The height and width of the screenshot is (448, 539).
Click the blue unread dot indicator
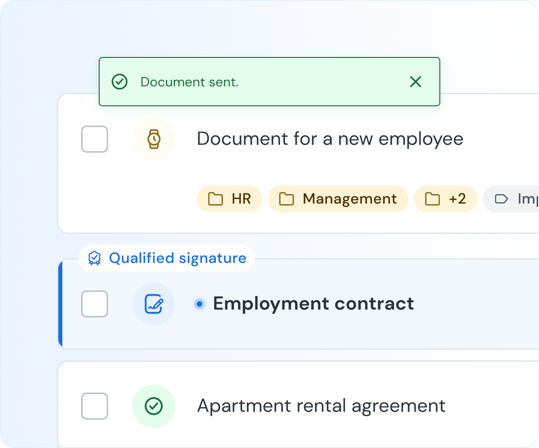click(x=200, y=304)
